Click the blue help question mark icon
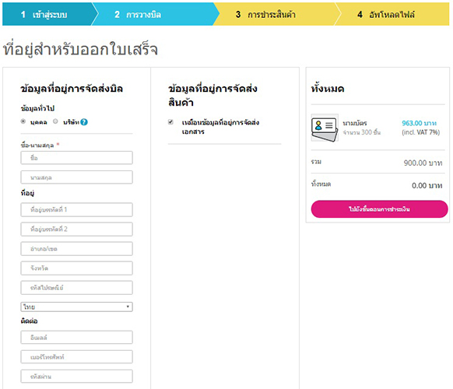453x389 pixels. click(84, 122)
